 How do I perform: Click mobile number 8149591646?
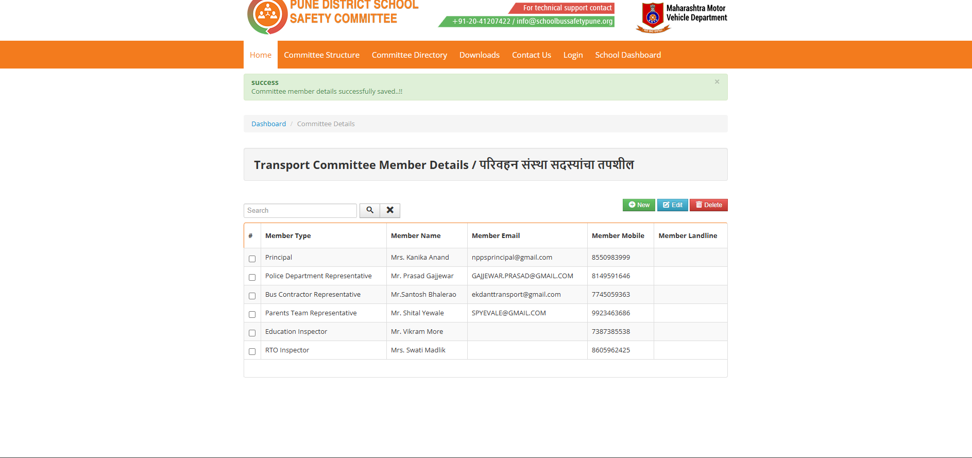(611, 276)
